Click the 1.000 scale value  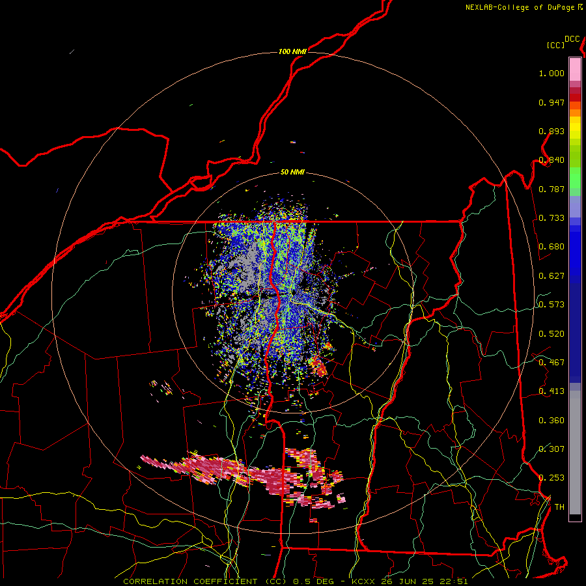[551, 73]
